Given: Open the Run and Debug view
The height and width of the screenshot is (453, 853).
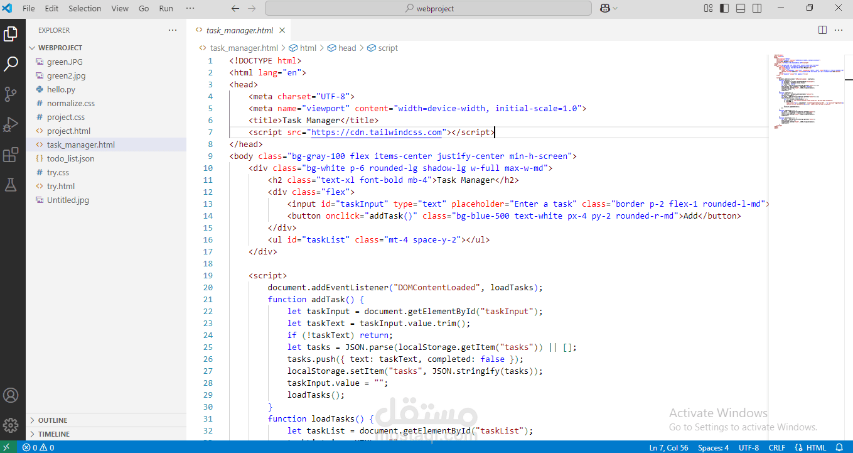Looking at the screenshot, I should pos(11,124).
